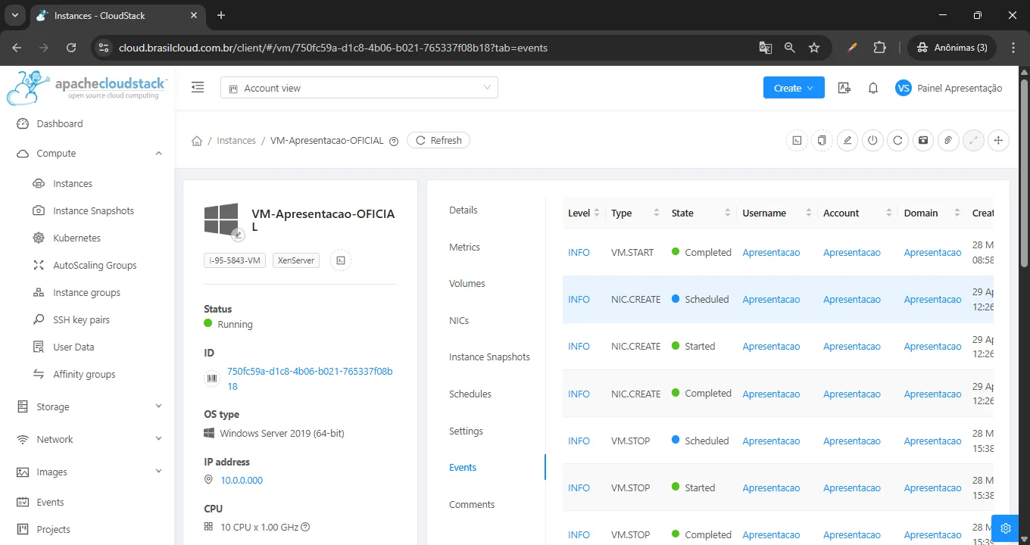Stop the instance with the power icon

coord(872,140)
